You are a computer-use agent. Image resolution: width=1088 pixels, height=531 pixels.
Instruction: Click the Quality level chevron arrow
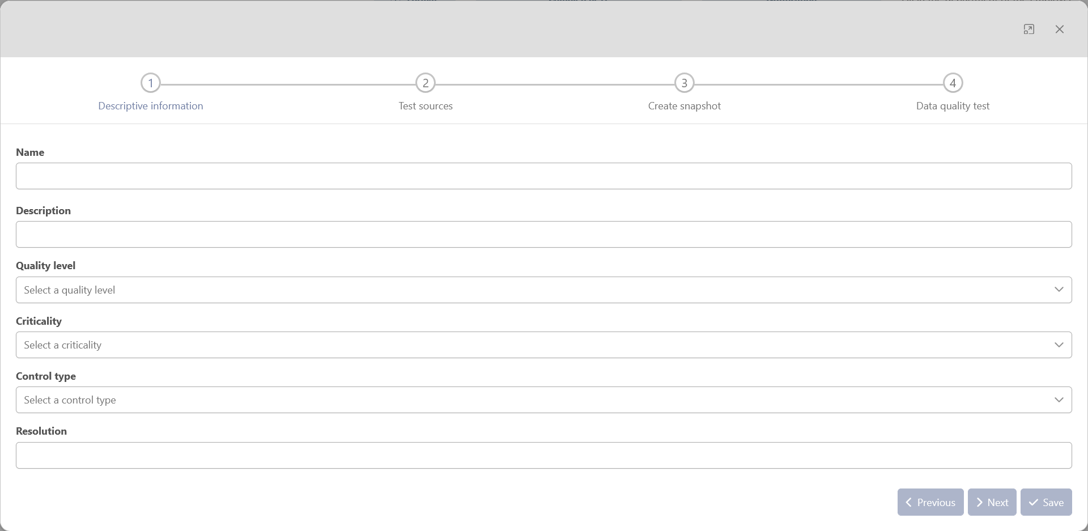(1059, 290)
